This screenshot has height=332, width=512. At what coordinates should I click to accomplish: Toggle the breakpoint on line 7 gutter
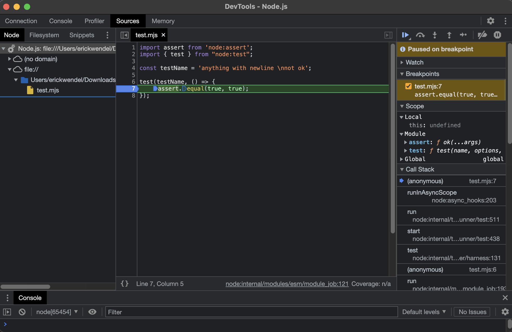(127, 88)
